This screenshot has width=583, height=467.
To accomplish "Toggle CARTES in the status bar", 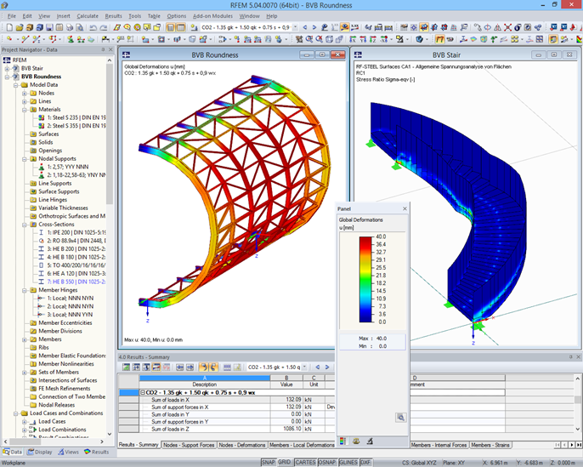I will (x=305, y=463).
